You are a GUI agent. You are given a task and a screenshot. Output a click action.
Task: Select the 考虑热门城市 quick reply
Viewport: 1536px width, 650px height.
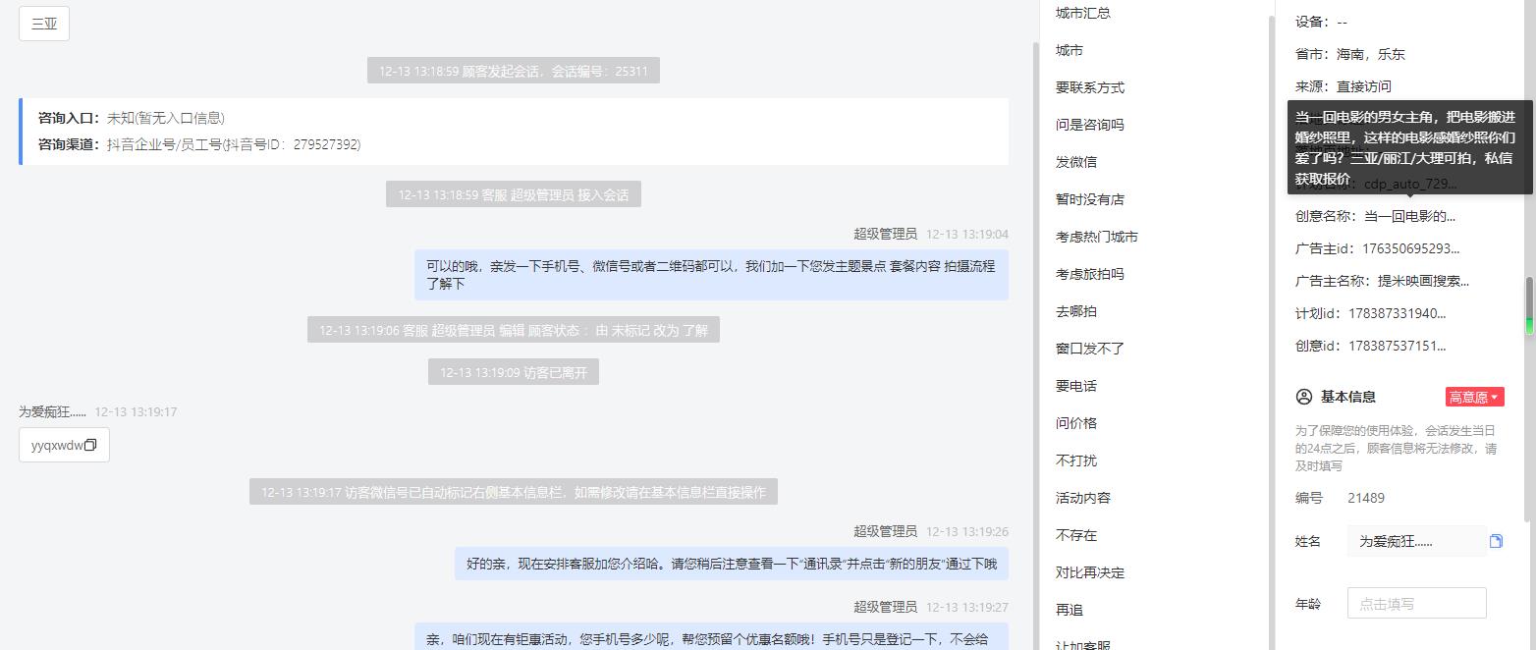(x=1097, y=237)
